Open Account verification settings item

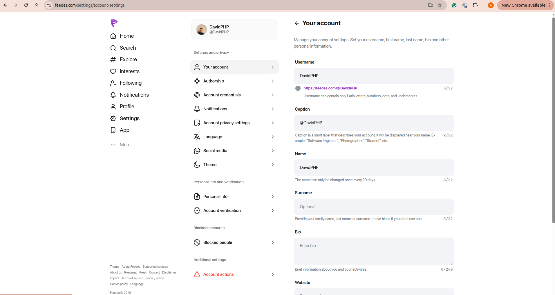click(x=234, y=211)
